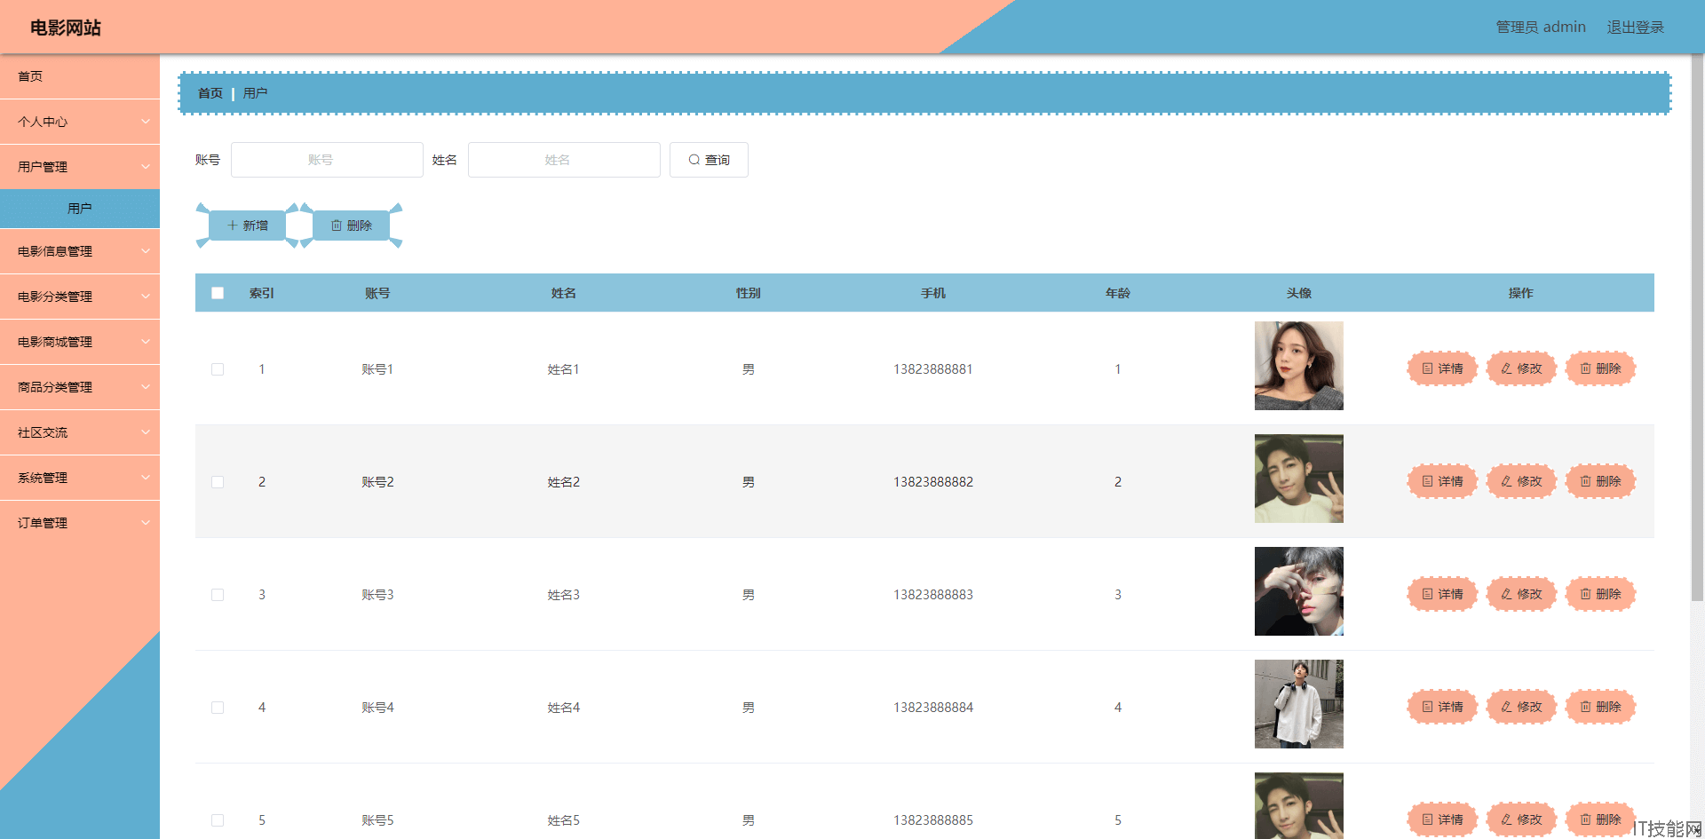Expand the 电影分类管理 sidebar menu
1705x839 pixels.
[x=80, y=297]
